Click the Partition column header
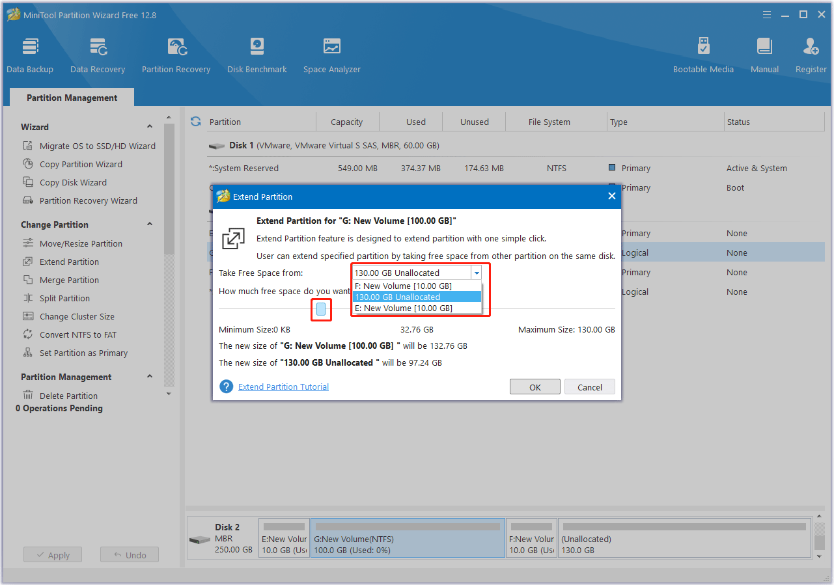834x585 pixels. coord(260,122)
